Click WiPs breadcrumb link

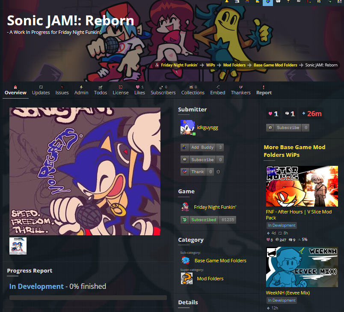(211, 65)
